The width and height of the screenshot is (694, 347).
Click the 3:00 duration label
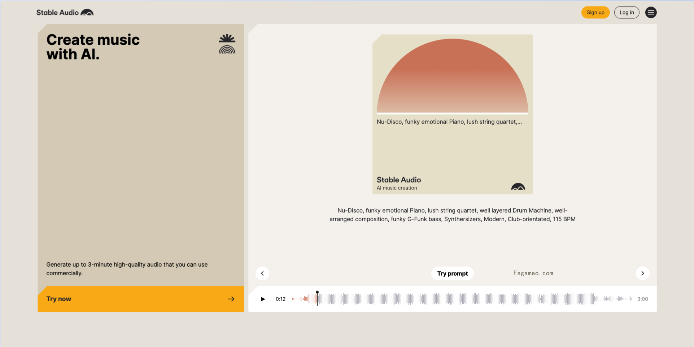(x=642, y=299)
